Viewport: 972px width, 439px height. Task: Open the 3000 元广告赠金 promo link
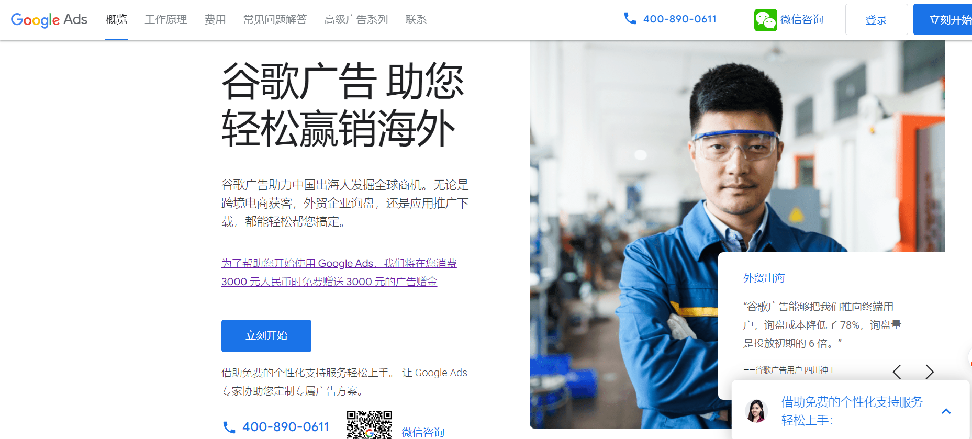[x=339, y=272]
